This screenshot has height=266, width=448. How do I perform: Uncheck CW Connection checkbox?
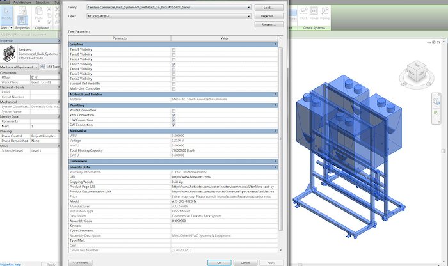tap(173, 125)
